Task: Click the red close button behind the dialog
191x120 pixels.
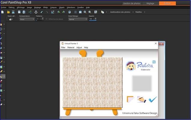Action: (x=161, y=44)
